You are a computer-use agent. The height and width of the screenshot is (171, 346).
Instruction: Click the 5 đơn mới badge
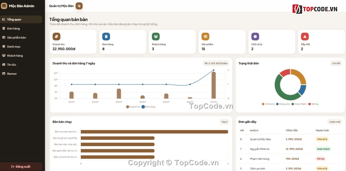(334, 122)
